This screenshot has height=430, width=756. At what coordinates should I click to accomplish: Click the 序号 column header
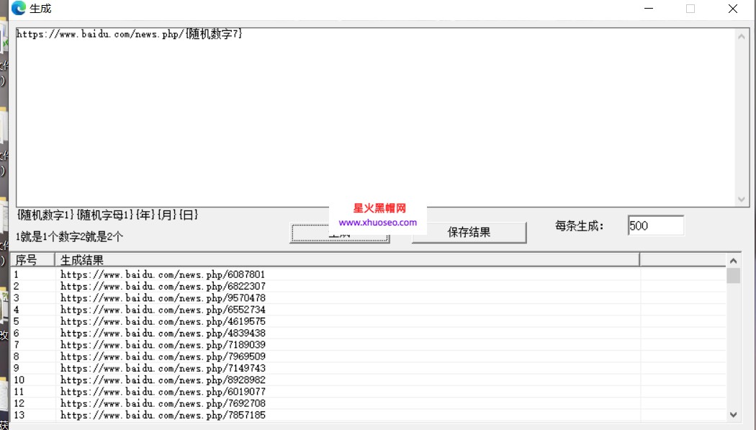(33, 260)
